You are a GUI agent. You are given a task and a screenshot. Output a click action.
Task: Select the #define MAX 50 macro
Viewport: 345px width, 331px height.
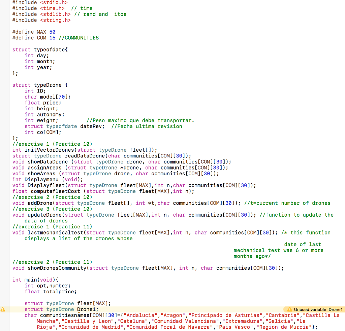click(x=34, y=32)
